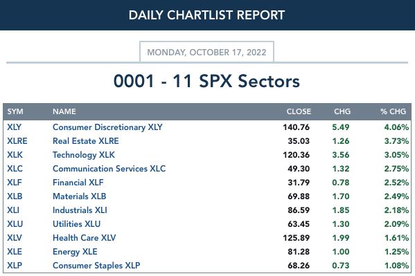Click the SYM column header

pos(15,111)
